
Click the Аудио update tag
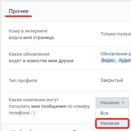coord(125,60)
